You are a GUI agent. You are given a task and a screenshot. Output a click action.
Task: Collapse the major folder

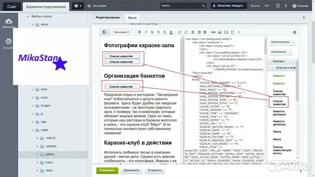pyautogui.click(x=32, y=130)
